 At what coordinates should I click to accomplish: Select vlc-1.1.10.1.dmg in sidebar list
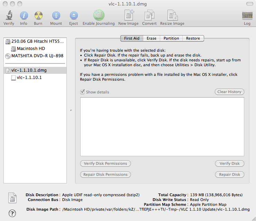(x=35, y=70)
